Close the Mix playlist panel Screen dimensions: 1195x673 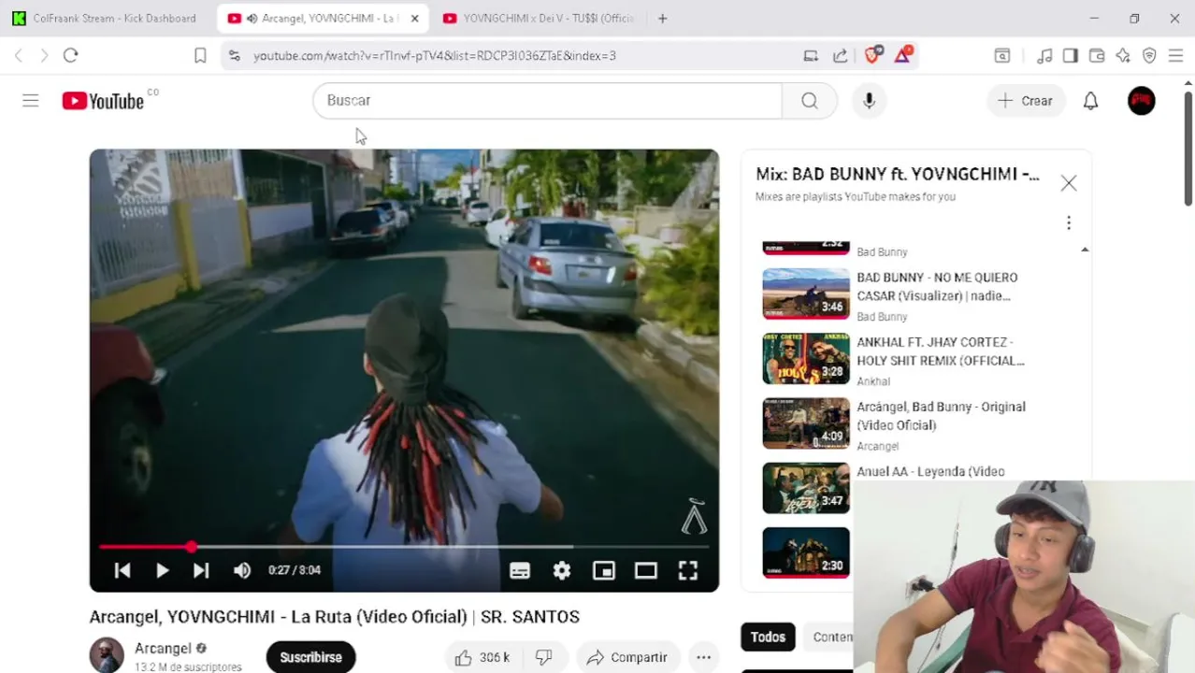coord(1069,183)
